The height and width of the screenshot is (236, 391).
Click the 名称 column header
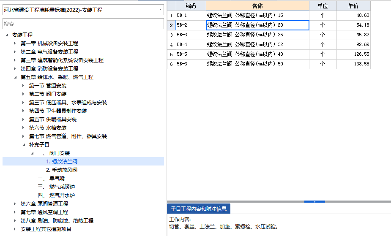click(x=257, y=6)
